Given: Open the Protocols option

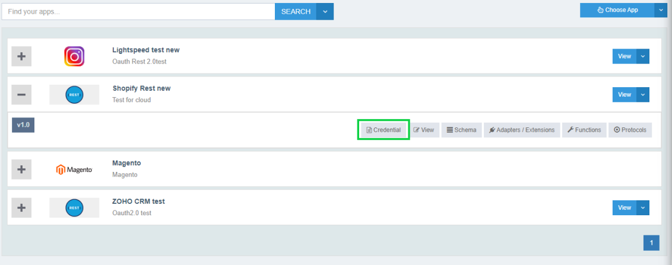Looking at the screenshot, I should [630, 130].
